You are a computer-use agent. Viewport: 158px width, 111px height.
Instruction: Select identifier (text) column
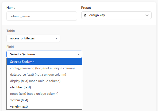tap(44, 87)
